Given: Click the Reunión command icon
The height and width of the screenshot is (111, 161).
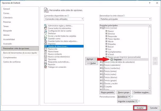Looking at the screenshot, I should 46,64.
